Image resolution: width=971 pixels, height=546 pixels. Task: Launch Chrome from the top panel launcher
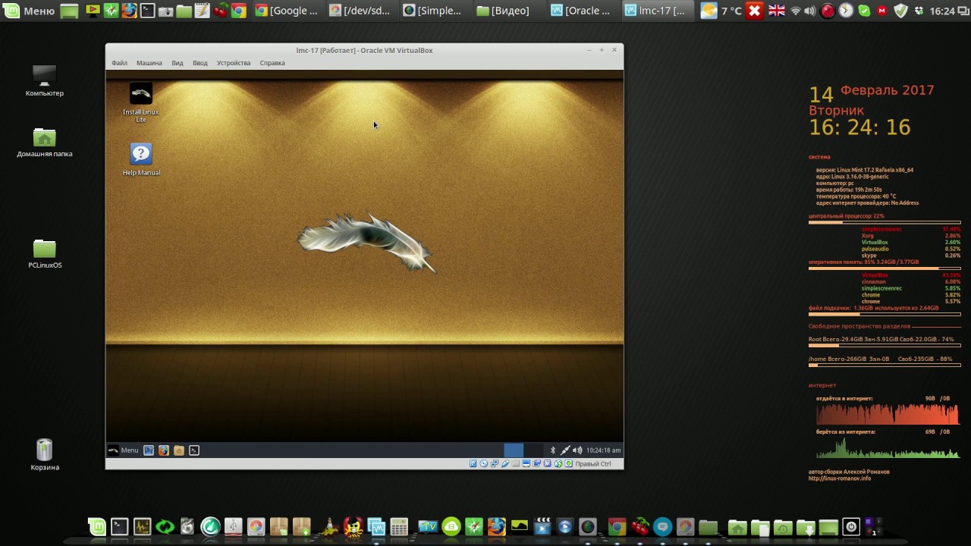pyautogui.click(x=238, y=11)
